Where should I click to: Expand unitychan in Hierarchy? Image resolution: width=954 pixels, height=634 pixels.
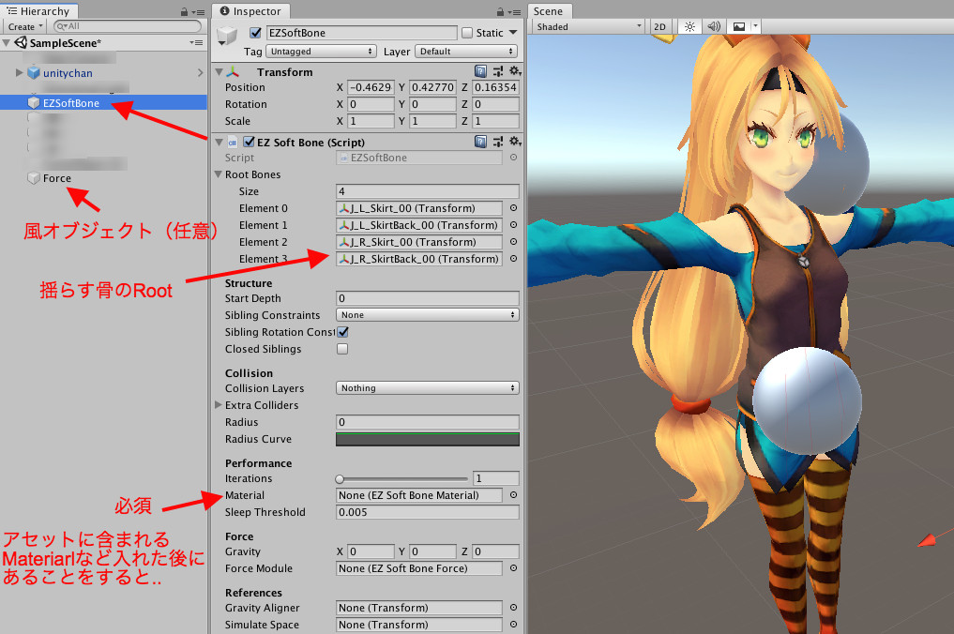(x=20, y=73)
